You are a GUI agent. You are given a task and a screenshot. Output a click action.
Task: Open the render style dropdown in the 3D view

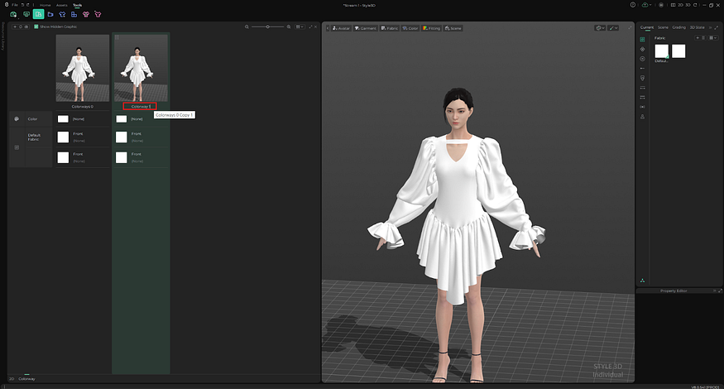tap(600, 28)
